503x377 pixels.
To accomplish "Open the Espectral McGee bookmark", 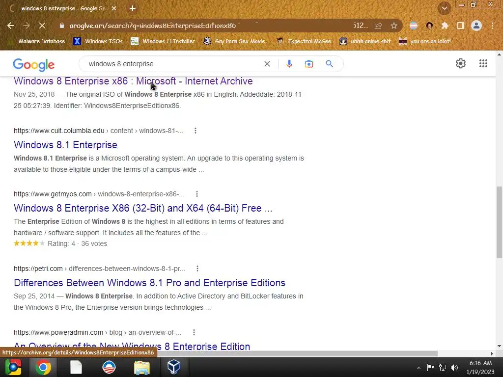I will (x=304, y=41).
